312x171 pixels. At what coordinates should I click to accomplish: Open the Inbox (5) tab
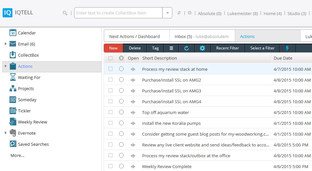pos(201,36)
